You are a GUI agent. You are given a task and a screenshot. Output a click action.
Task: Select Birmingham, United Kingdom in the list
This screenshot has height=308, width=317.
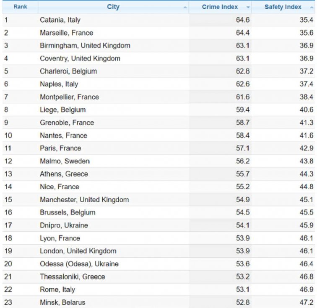pyautogui.click(x=85, y=45)
